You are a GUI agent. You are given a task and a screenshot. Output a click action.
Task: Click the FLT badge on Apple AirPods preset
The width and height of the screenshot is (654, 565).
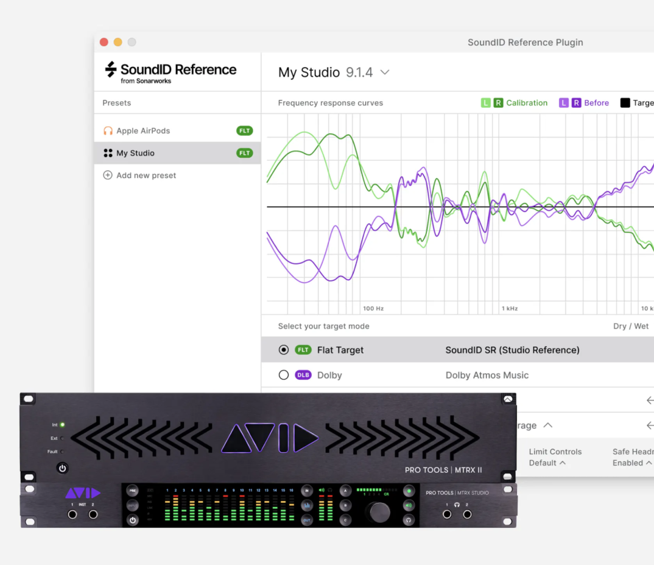tap(244, 130)
